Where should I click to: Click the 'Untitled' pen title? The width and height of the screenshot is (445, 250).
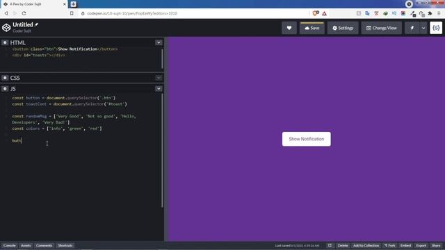point(23,25)
